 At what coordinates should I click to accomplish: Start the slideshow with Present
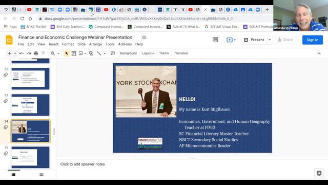coord(254,40)
